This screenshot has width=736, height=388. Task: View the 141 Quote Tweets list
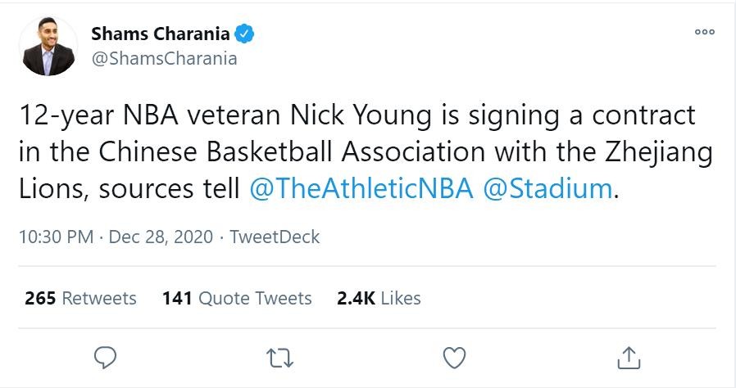(x=237, y=298)
